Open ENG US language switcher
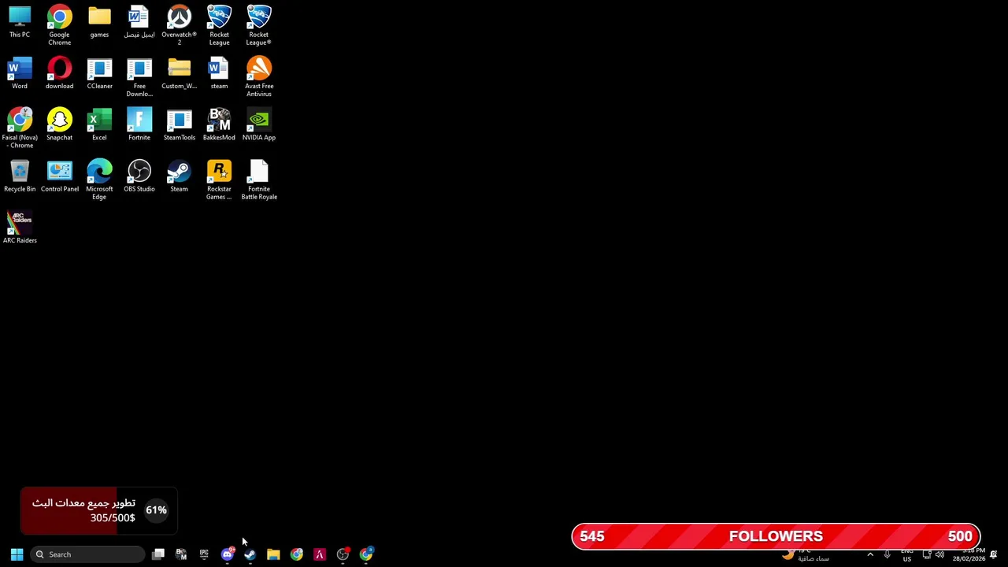The image size is (1008, 567). [x=907, y=554]
